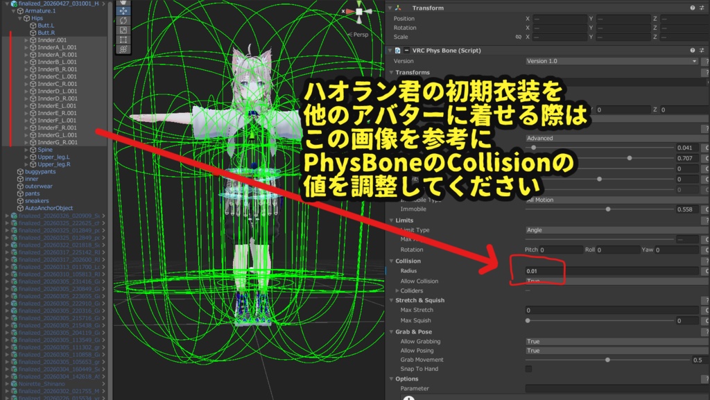Viewport: 710px width, 400px height.
Task: Open help for the VRC Phys Bone component
Action: [692, 50]
